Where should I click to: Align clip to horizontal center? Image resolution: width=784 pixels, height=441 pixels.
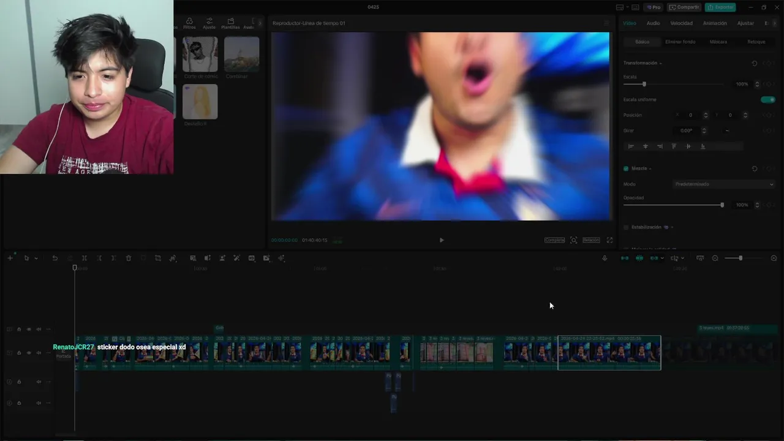click(646, 146)
